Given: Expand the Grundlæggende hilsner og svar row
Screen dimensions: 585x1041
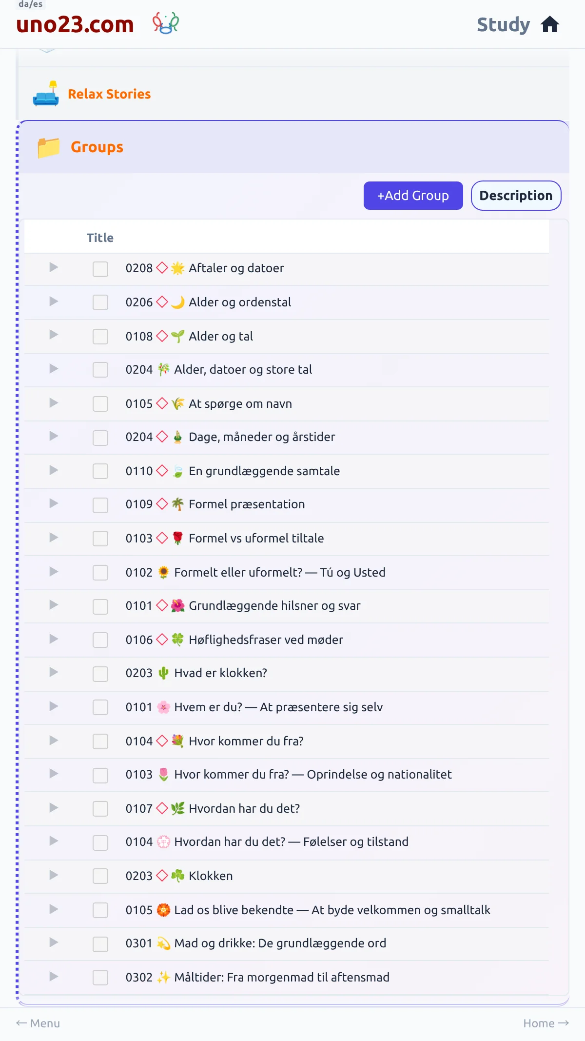Looking at the screenshot, I should (54, 605).
